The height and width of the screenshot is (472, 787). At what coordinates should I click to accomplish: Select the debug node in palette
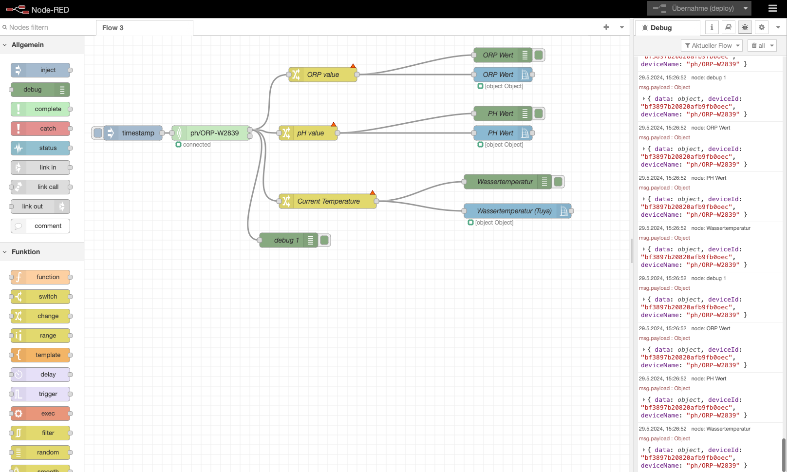pyautogui.click(x=40, y=90)
